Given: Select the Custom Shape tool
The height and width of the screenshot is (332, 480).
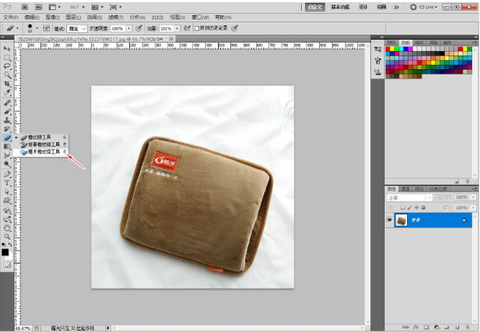Looking at the screenshot, I should 6,201.
